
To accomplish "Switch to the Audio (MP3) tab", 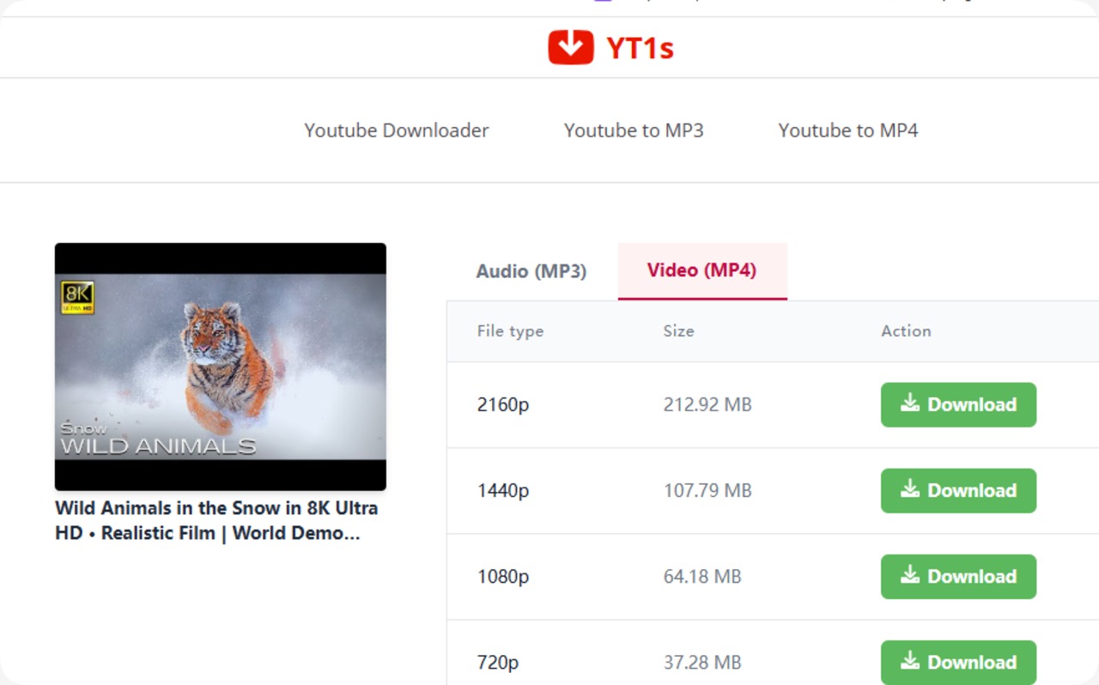I will [x=531, y=271].
